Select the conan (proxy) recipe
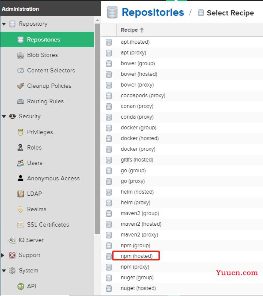 (x=137, y=106)
